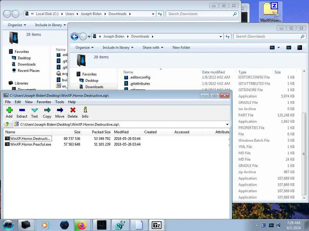Open the Info button in 7-Zip

(85, 112)
